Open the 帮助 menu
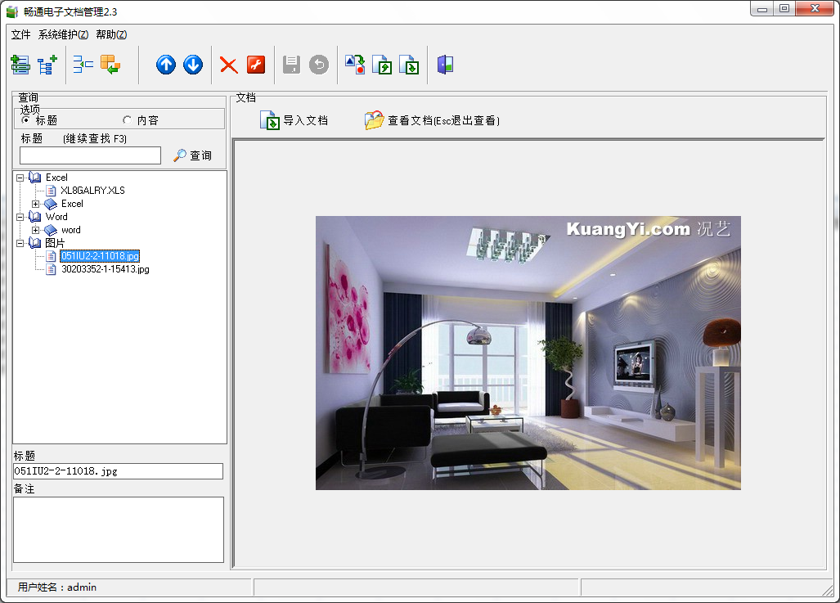 tap(111, 34)
